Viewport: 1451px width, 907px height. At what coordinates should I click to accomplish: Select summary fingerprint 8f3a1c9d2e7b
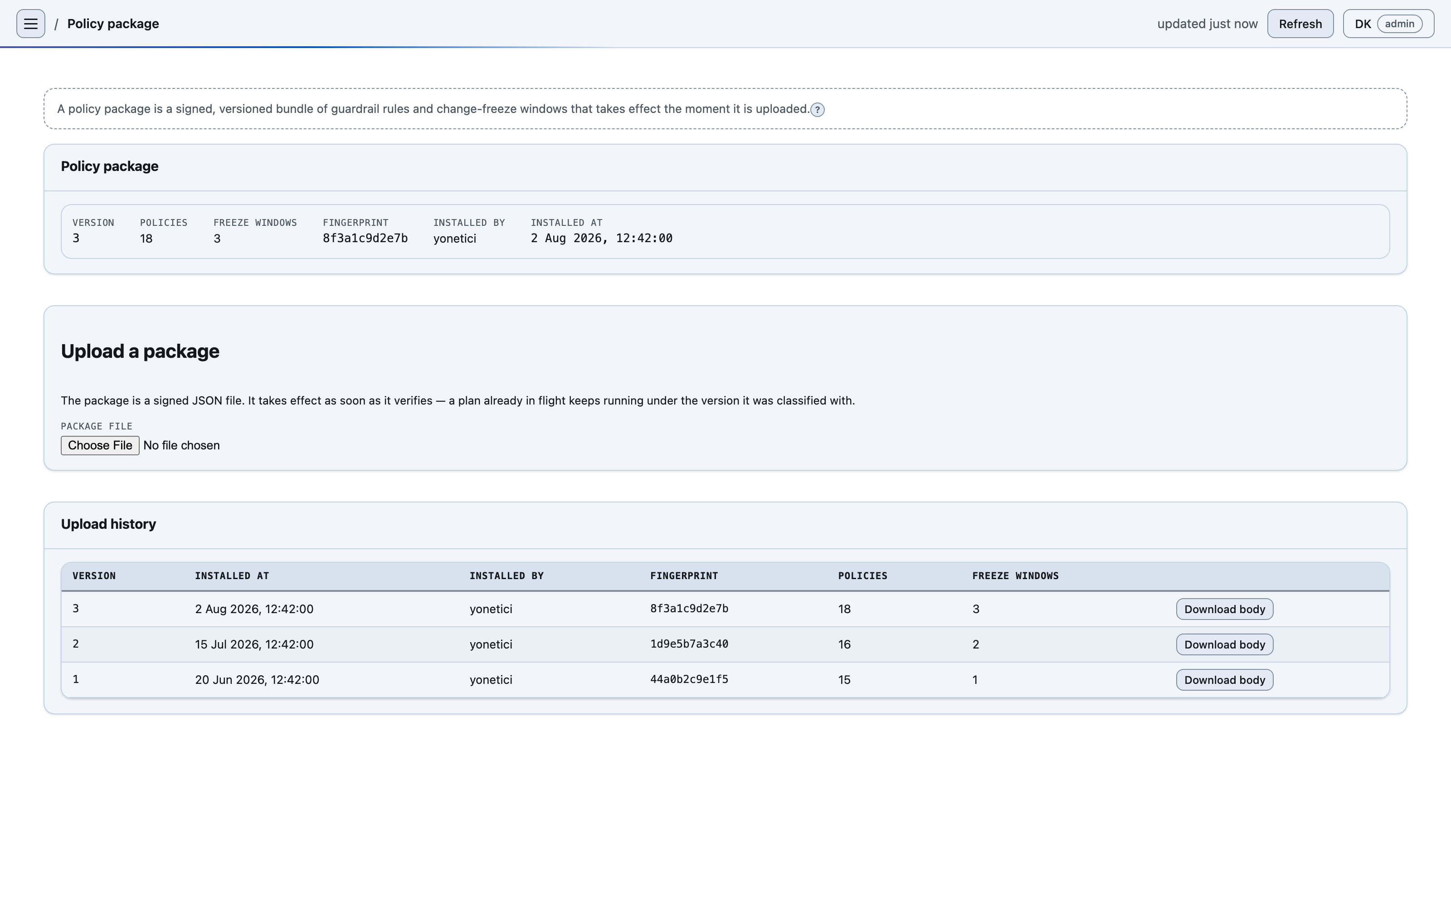[x=365, y=238]
